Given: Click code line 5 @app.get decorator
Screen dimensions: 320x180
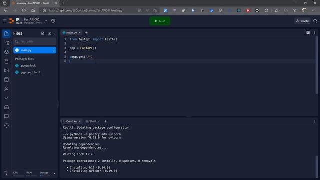Looking at the screenshot, I should (x=81, y=57).
